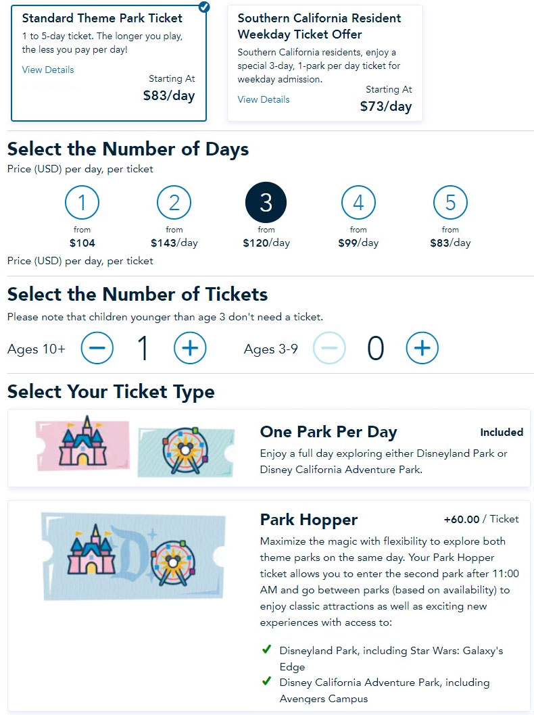
Task: Click the checkmark badge on Standard ticket card
Action: pyautogui.click(x=205, y=7)
